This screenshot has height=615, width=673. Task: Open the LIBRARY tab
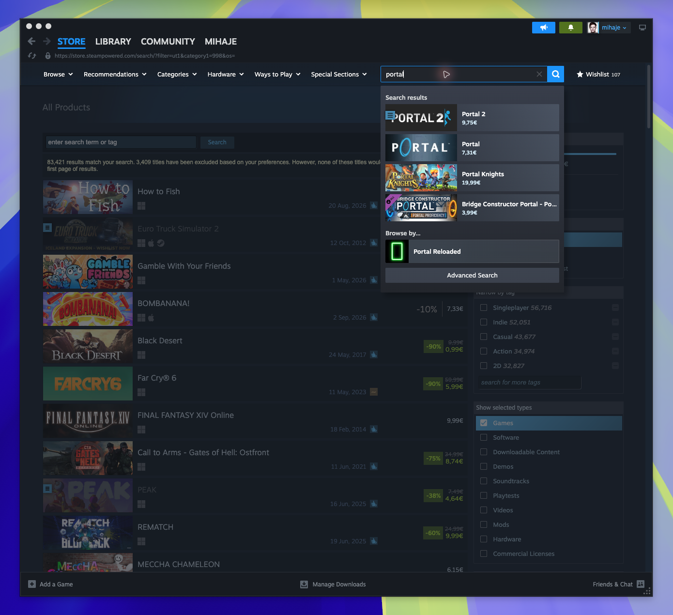point(113,42)
